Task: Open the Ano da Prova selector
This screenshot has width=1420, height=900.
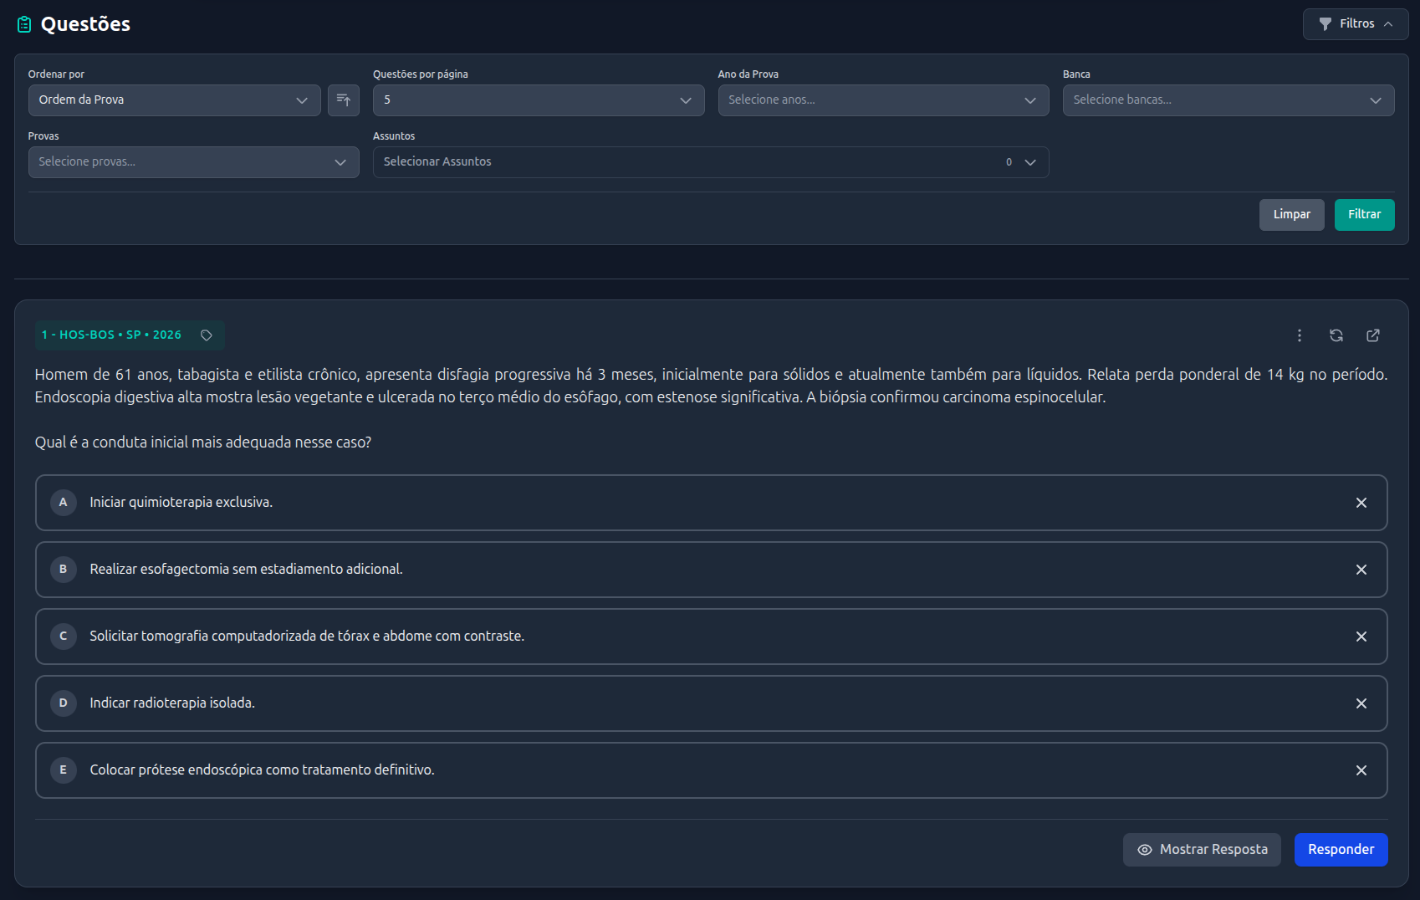Action: click(882, 100)
